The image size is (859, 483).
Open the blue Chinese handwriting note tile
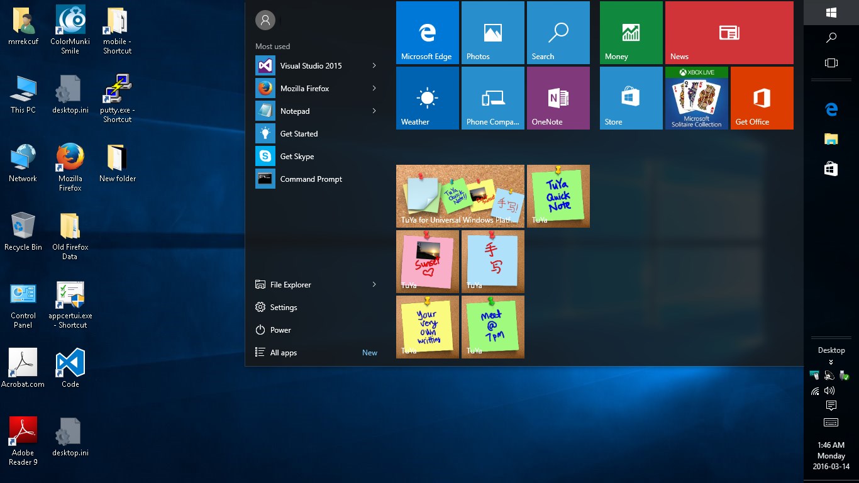[x=493, y=262]
